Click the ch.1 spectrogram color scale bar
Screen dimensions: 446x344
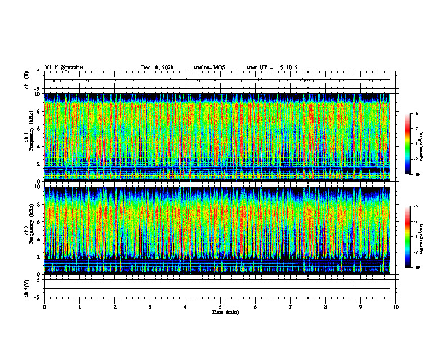[x=407, y=144]
